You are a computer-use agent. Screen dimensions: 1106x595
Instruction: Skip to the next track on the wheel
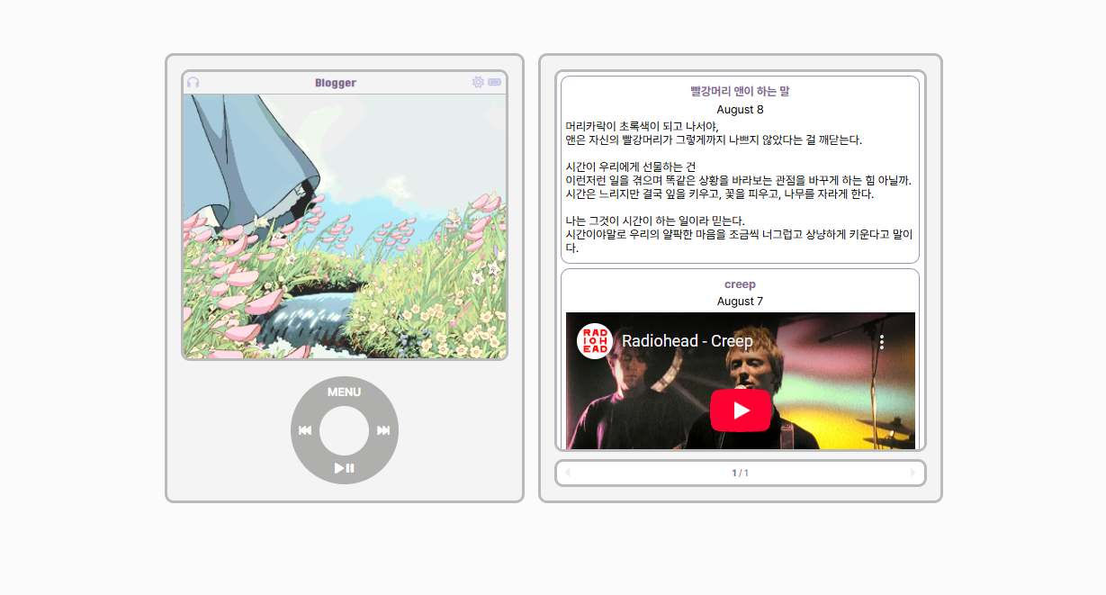(383, 430)
